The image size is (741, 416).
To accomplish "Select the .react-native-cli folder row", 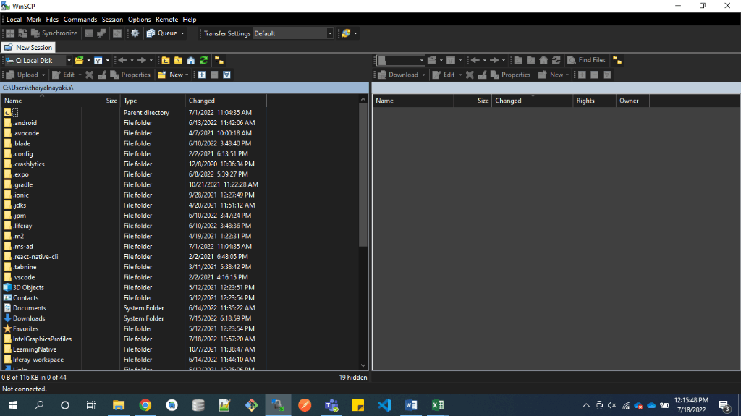I will 132,257.
